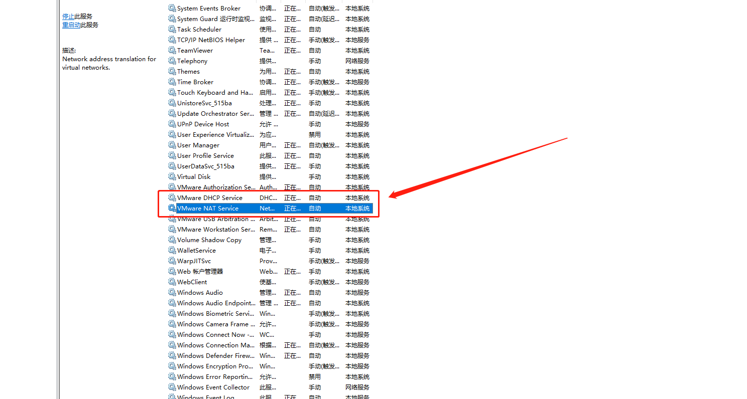Click the WC... description of Windows Connect Now
747x399 pixels.
coord(268,335)
